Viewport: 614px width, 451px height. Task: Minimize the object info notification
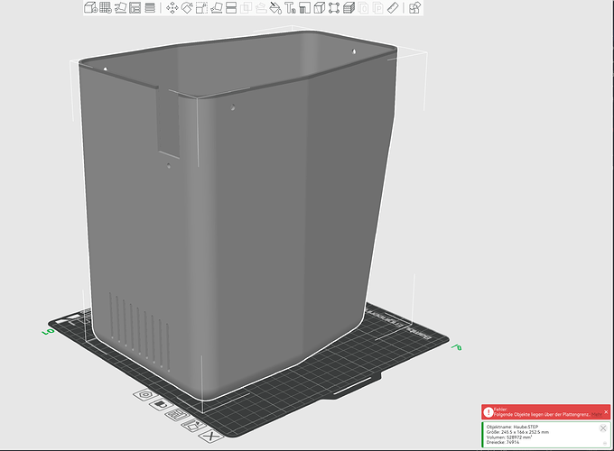605,443
